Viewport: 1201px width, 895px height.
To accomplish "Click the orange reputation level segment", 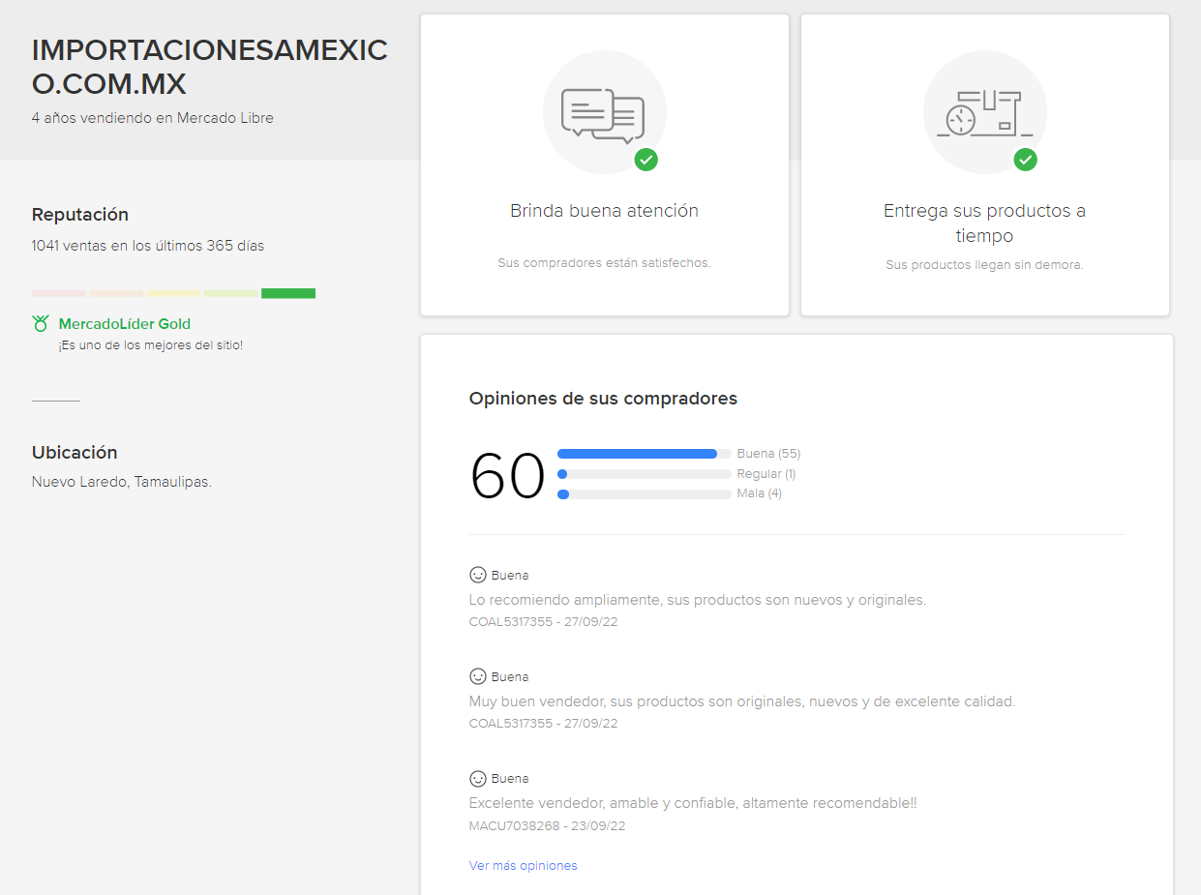I will click(x=116, y=293).
